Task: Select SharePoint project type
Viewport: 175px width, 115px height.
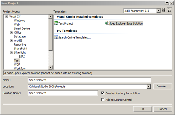Action: (x=21, y=49)
